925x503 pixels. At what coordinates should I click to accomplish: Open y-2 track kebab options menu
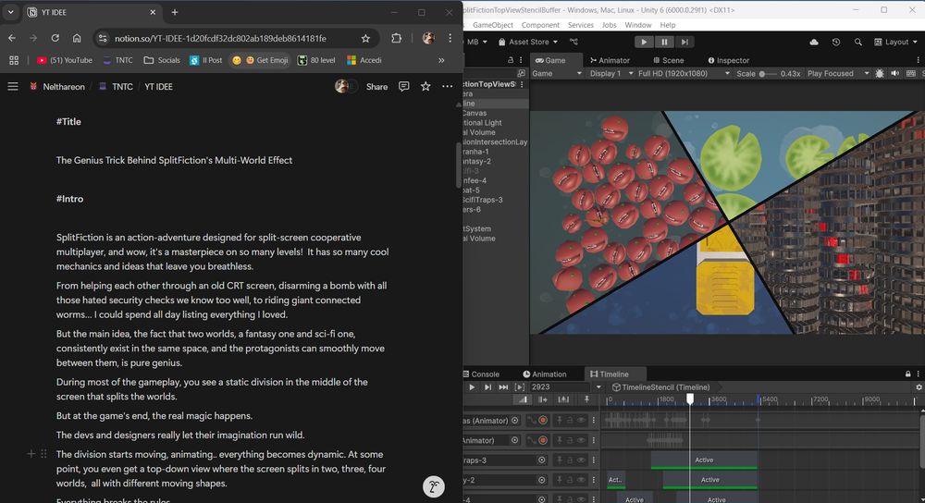[x=594, y=480]
